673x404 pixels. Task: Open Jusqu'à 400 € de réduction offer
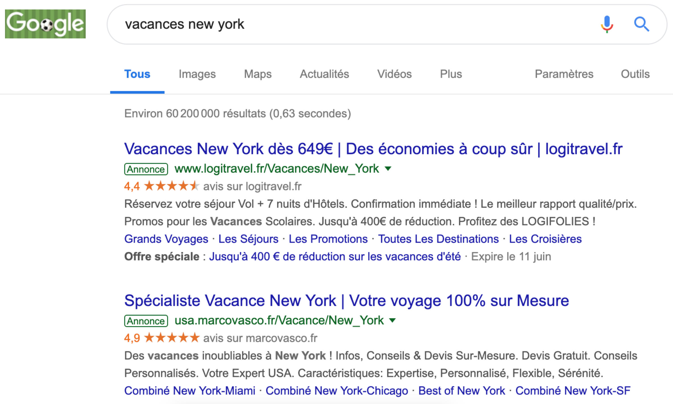pyautogui.click(x=335, y=256)
